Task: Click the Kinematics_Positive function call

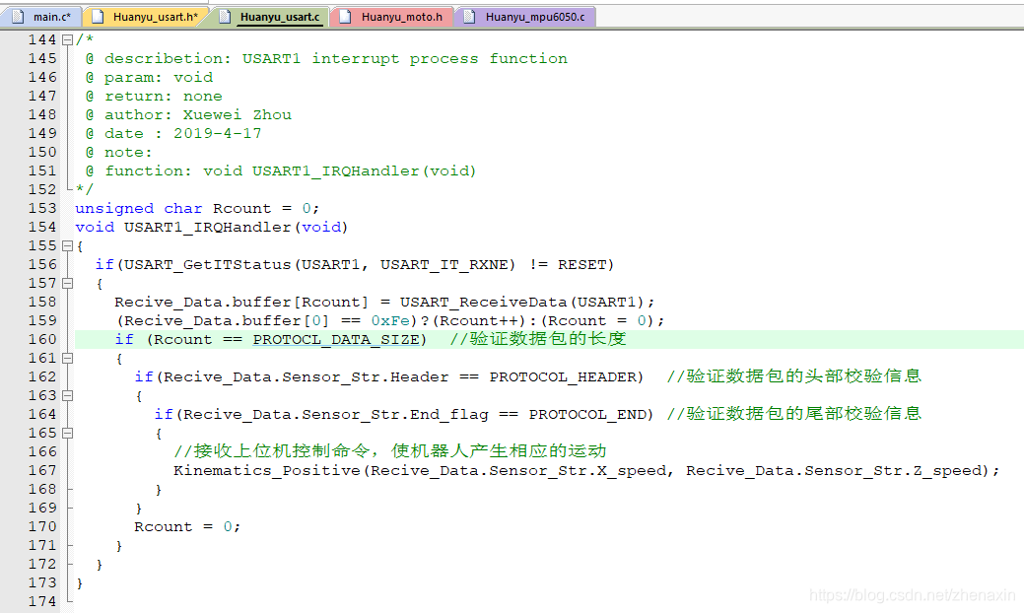Action: tap(266, 471)
